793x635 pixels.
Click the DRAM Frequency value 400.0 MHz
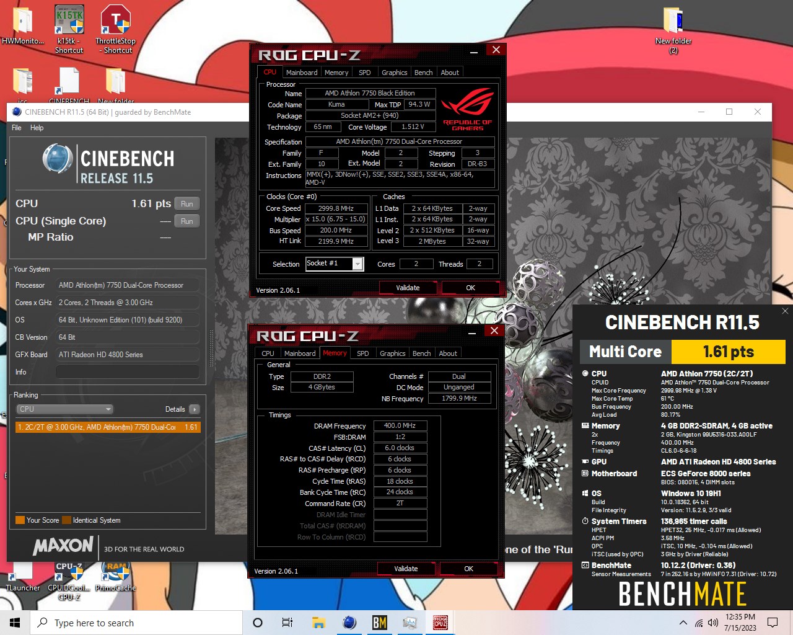pos(400,425)
